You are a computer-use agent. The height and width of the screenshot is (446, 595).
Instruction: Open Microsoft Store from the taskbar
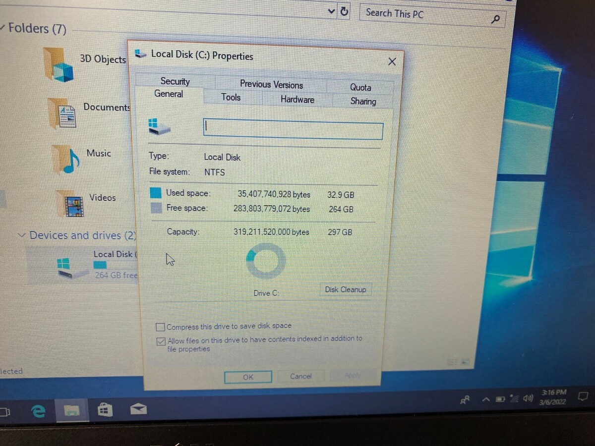[105, 410]
